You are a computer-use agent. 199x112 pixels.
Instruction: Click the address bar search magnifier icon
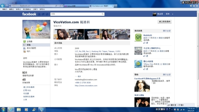point(56,6)
